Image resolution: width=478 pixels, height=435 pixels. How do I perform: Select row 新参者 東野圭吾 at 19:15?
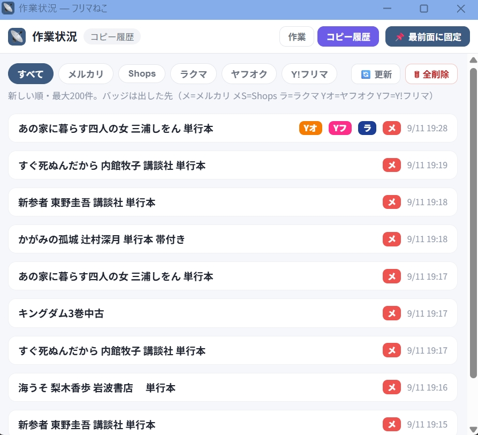coord(233,423)
